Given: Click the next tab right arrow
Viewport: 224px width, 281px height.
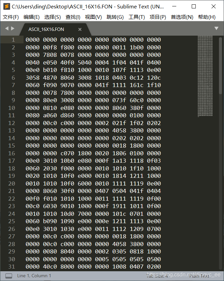Looking at the screenshot, I should (x=12, y=28).
